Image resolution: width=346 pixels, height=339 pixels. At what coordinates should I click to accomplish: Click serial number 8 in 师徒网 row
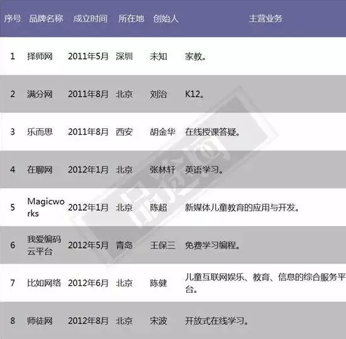pyautogui.click(x=13, y=321)
